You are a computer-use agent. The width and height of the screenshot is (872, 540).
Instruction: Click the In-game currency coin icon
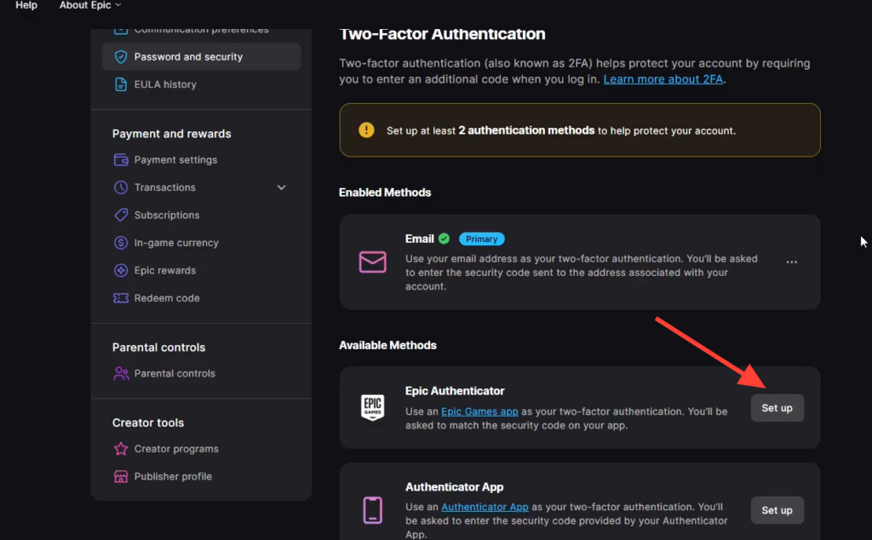121,243
